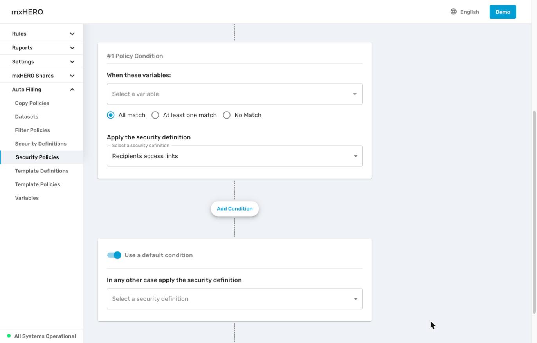Collapse the Auto Filling section
The height and width of the screenshot is (343, 537).
[41, 89]
